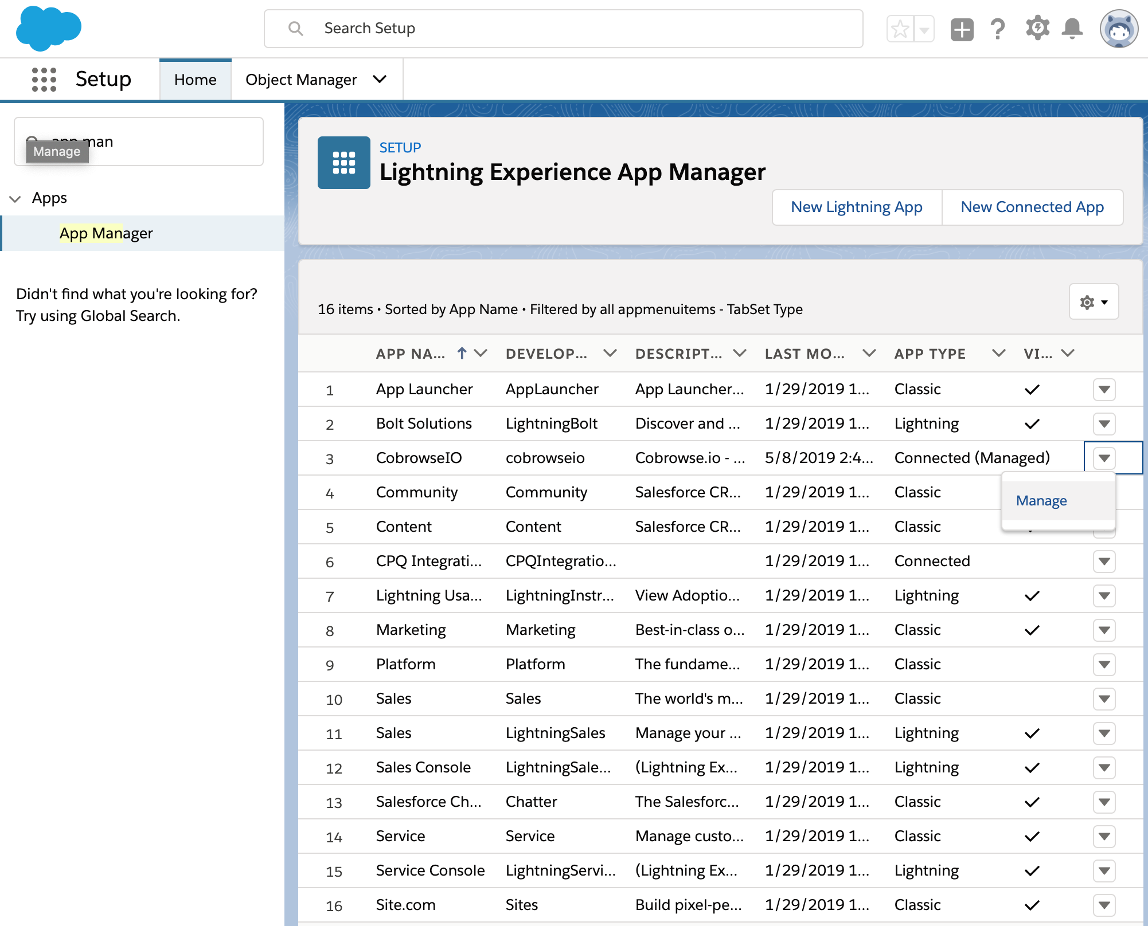The height and width of the screenshot is (926, 1148).
Task: Click the Visible checkmark for App Launcher
Action: coord(1032,390)
